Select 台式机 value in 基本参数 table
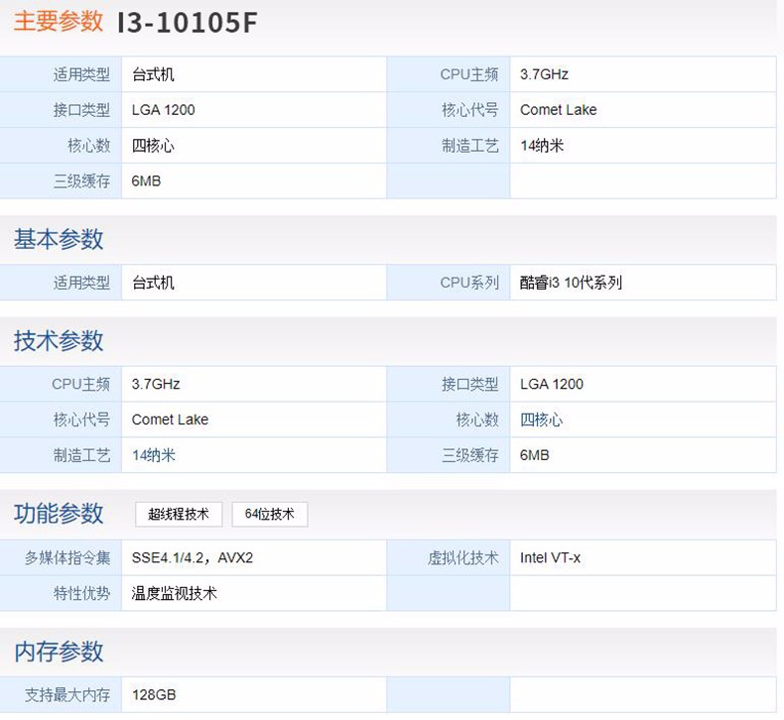The width and height of the screenshot is (784, 720). 153,283
